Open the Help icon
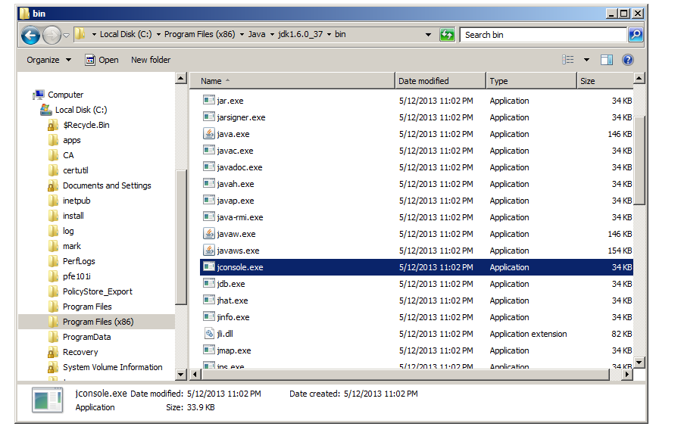 point(627,60)
